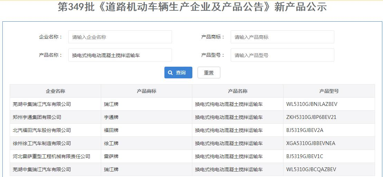Image resolution: width=383 pixels, height=177 pixels.
Task: Click the 企业名称： form label
Action: [50, 37]
